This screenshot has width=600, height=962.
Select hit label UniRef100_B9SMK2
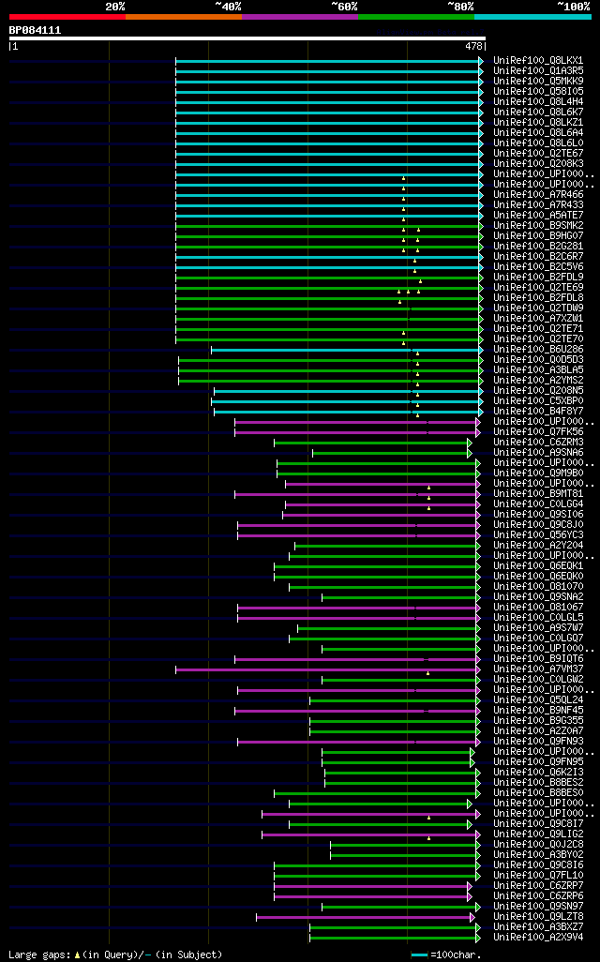pos(538,226)
